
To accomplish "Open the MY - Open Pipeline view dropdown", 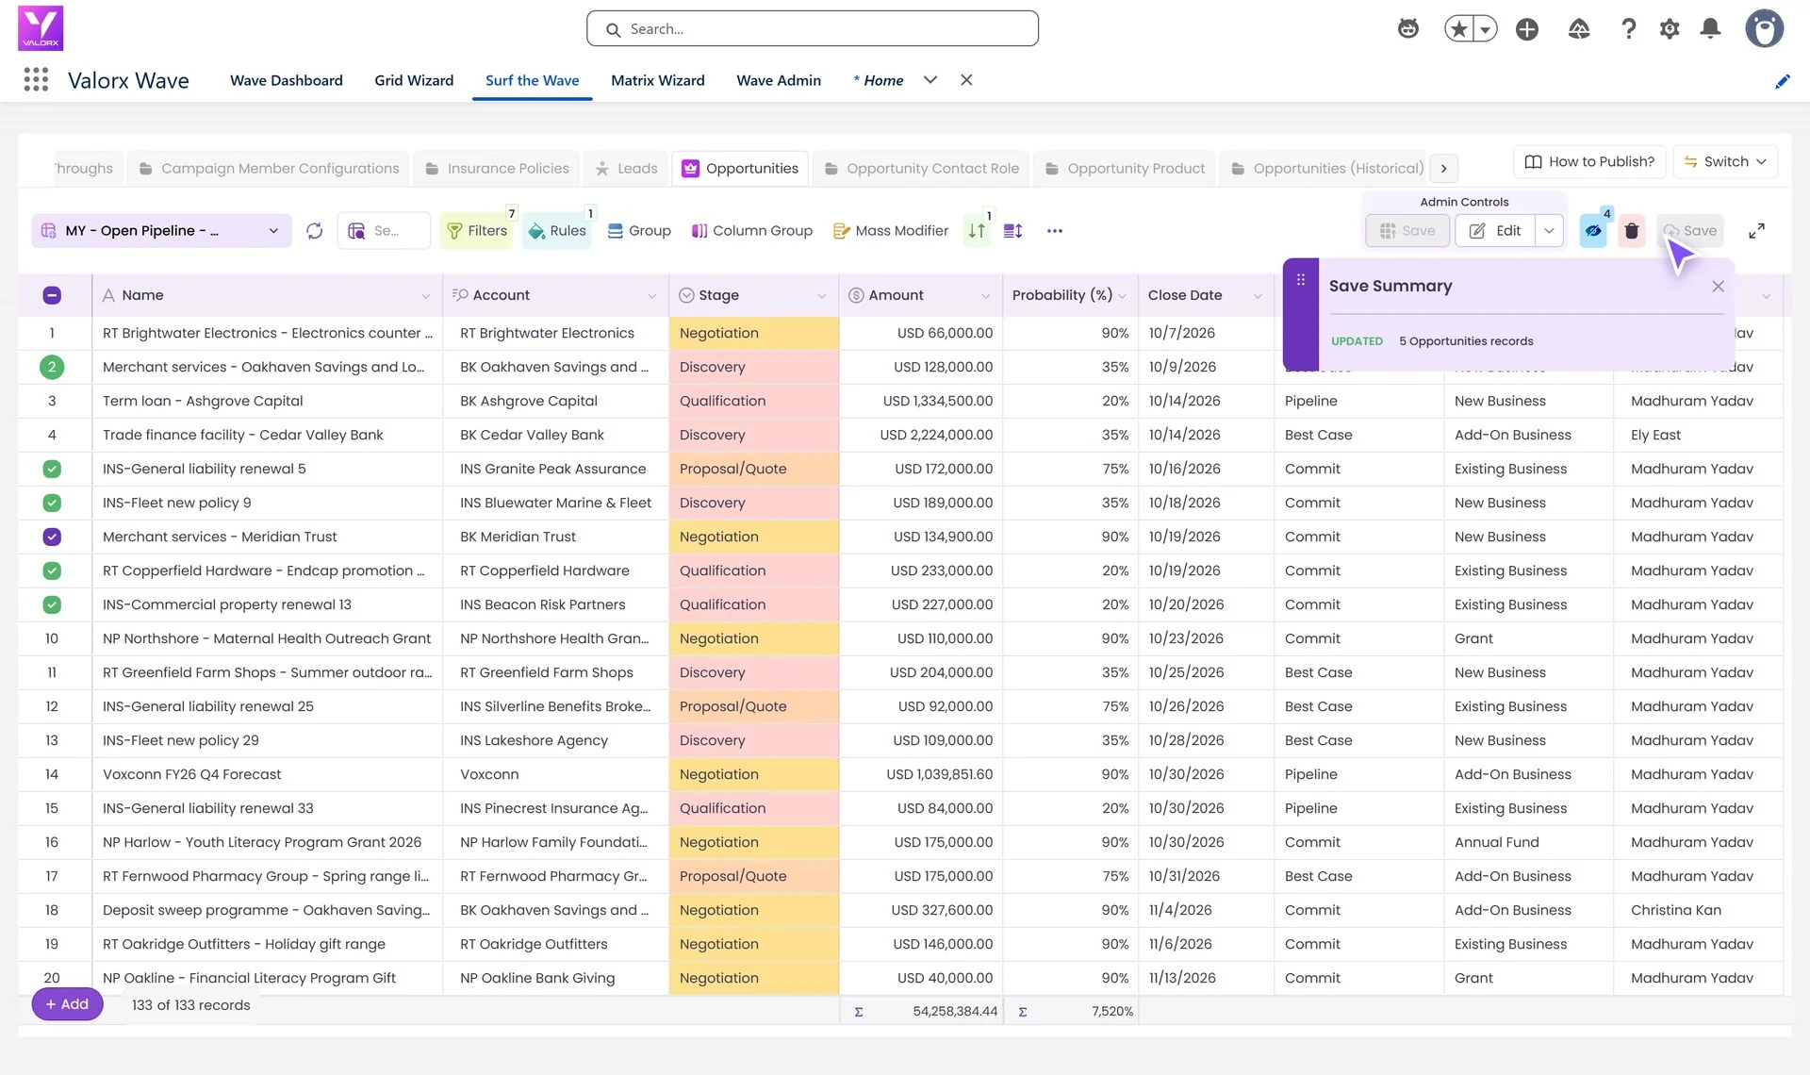I will click(161, 231).
